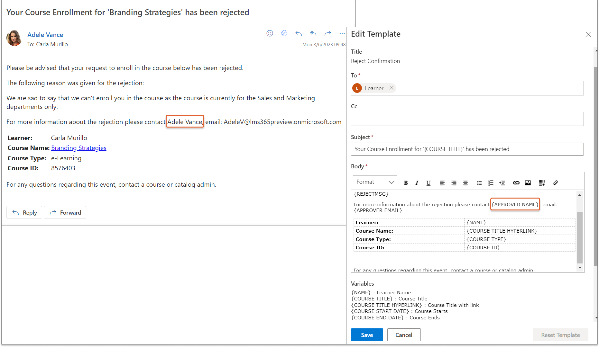The height and width of the screenshot is (347, 599).
Task: Open the Format dropdown in body toolbar
Action: [375, 182]
